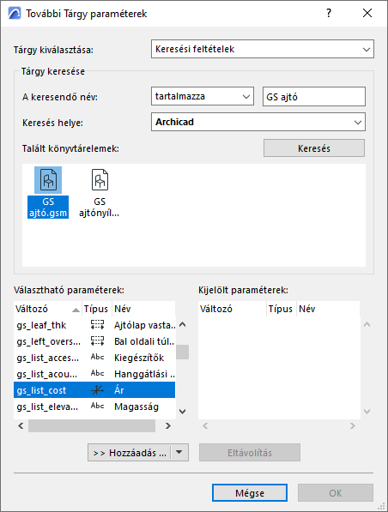The image size is (388, 512).
Task: Click left arrow of available parameters horizontal scrollbar
Action: tap(21, 425)
